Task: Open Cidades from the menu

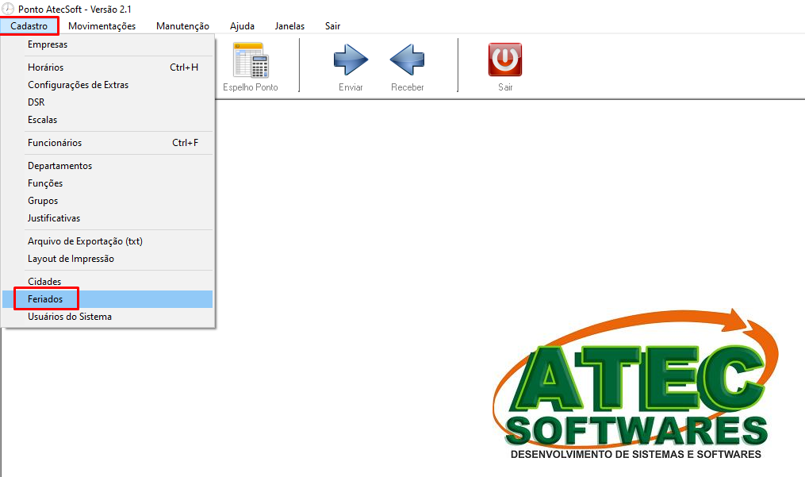Action: [107, 282]
